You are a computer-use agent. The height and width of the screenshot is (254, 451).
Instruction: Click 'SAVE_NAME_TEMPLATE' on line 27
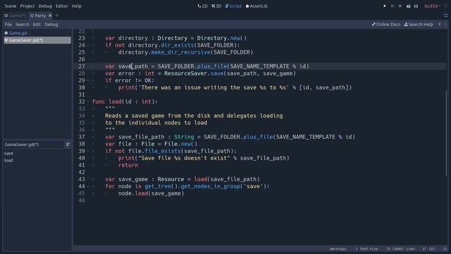click(259, 66)
